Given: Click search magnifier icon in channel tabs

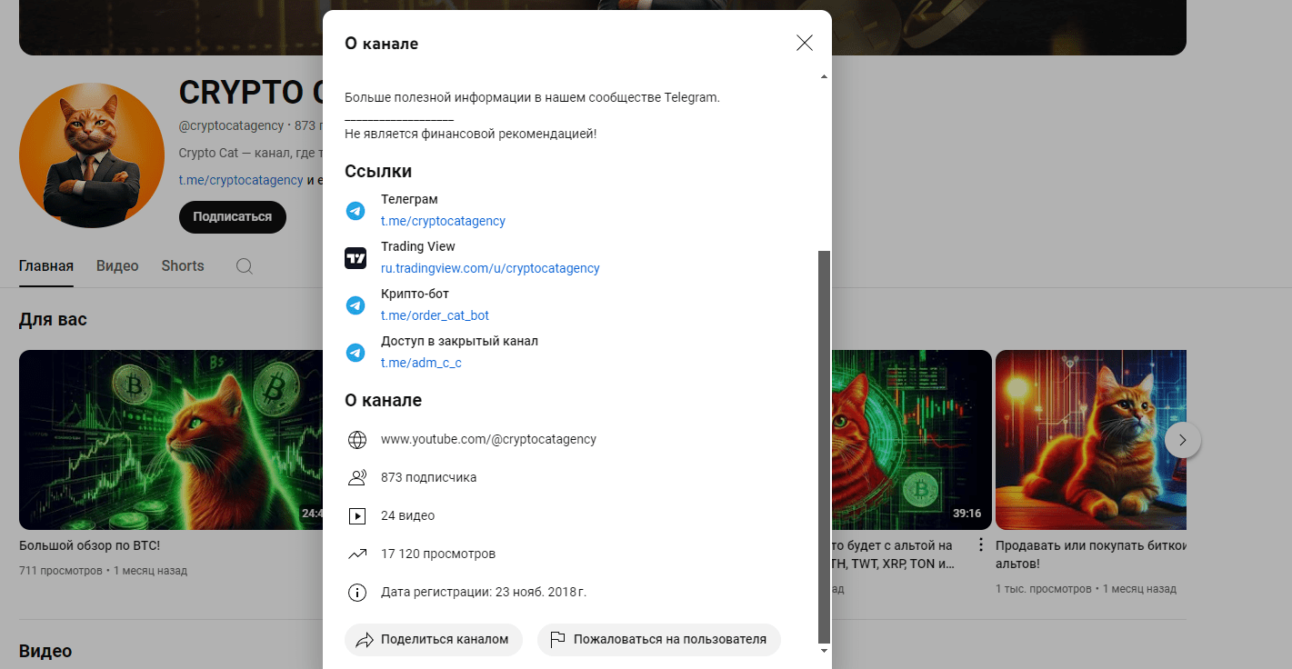Looking at the screenshot, I should tap(244, 266).
